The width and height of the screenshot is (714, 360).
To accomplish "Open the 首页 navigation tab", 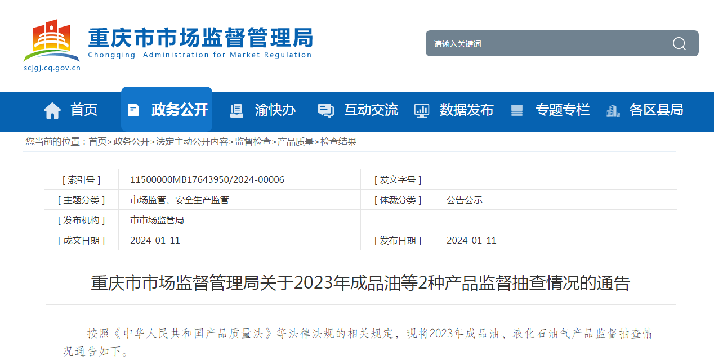I will (84, 110).
